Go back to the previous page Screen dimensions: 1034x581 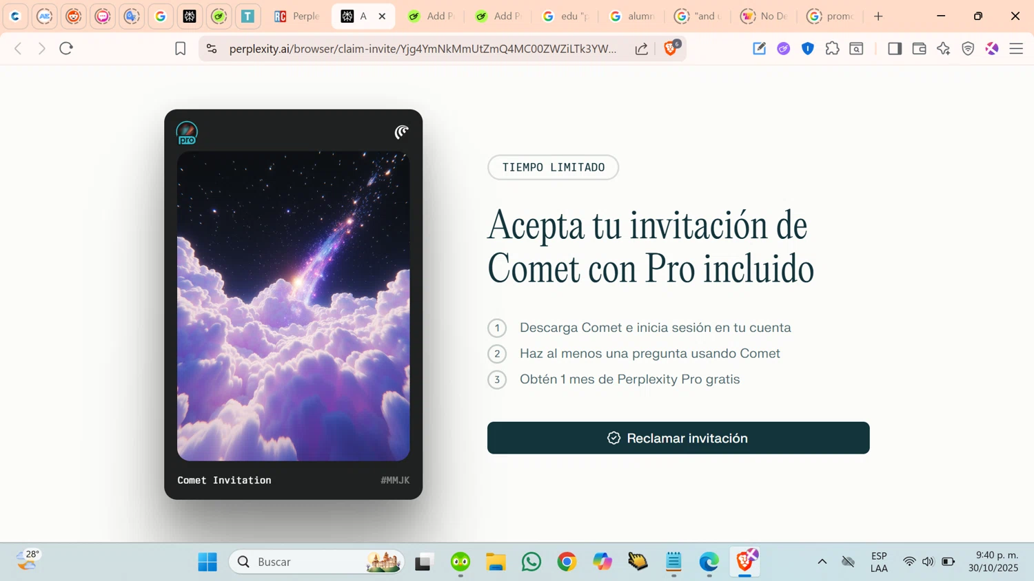click(19, 48)
